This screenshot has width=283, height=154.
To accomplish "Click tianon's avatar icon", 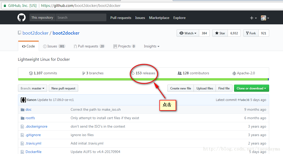I will [x=23, y=100].
